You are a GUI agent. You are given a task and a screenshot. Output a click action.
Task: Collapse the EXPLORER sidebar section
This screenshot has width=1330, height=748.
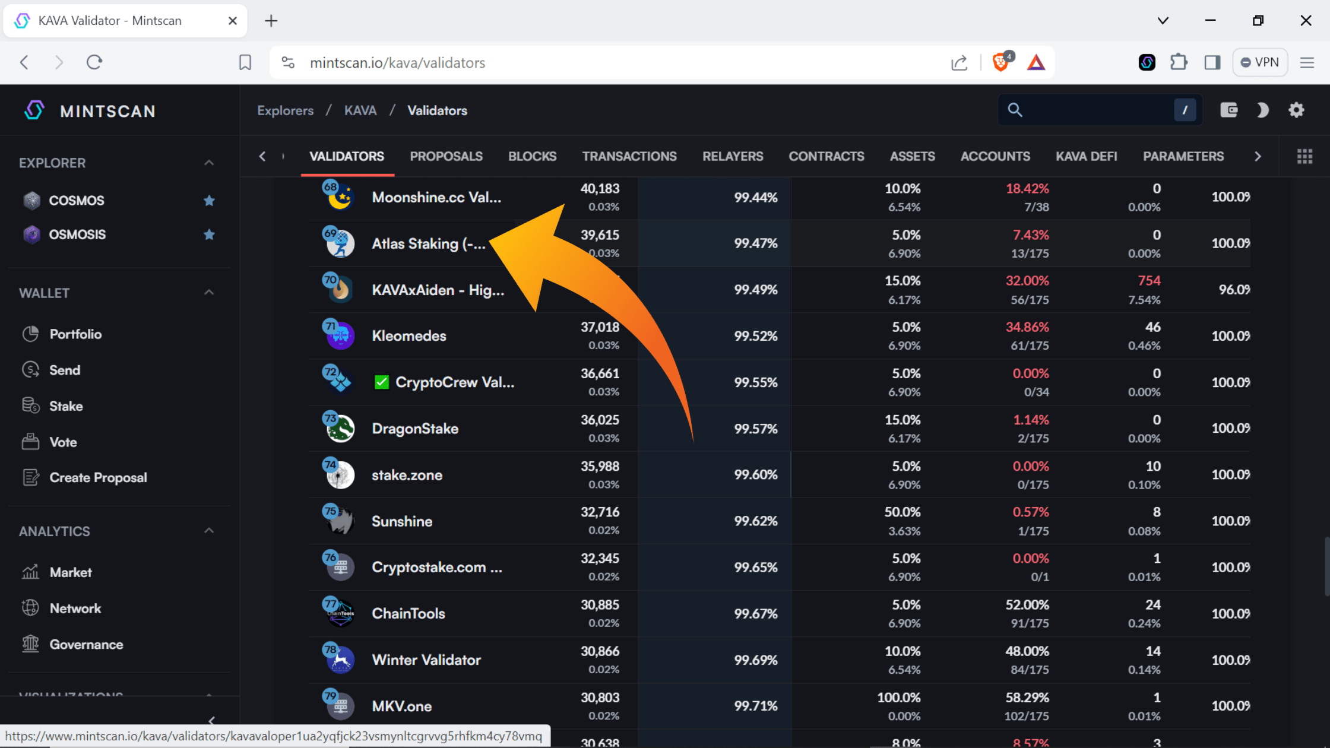[x=208, y=162]
